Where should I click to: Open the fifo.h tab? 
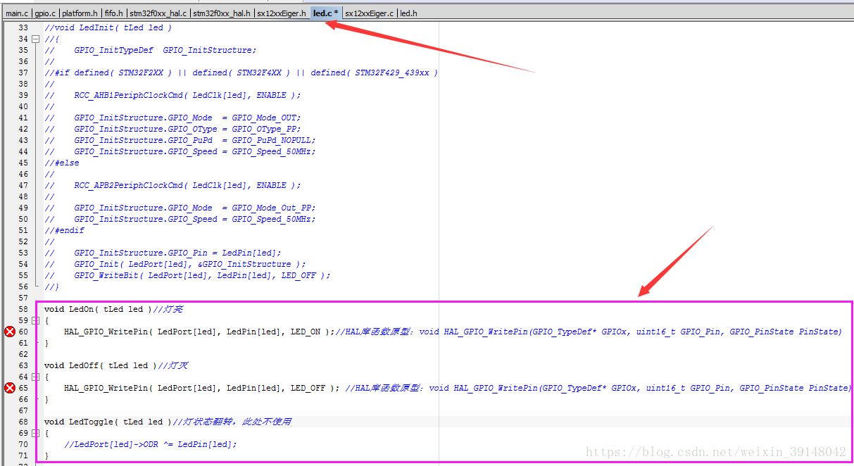113,13
